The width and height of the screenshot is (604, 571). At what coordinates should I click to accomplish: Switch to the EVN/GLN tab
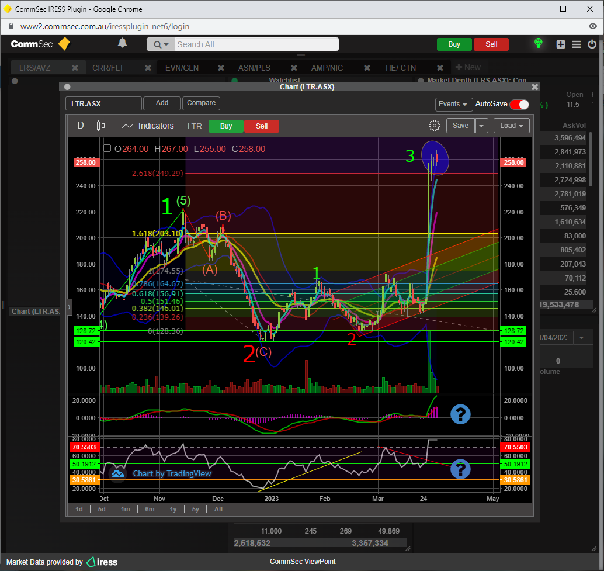click(182, 68)
